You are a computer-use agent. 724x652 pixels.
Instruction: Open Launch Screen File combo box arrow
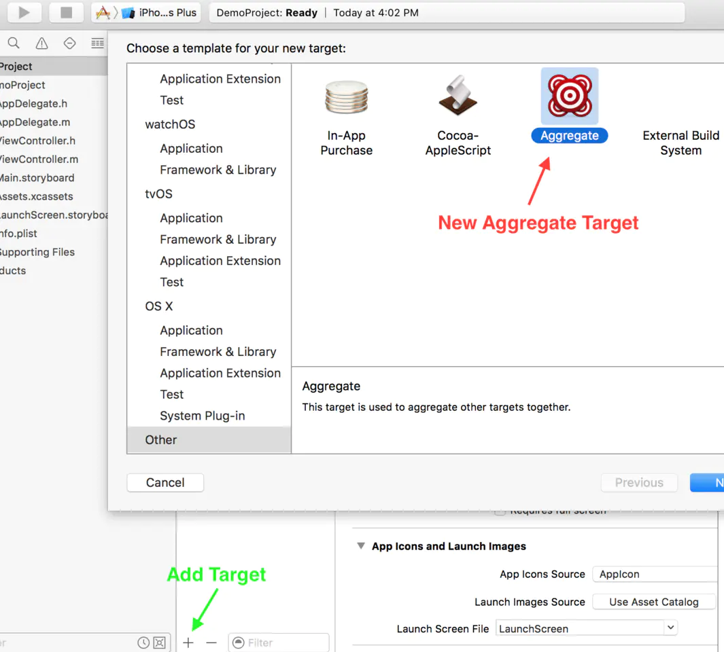coord(670,628)
